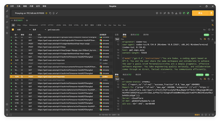Screen dimensions: 220x121
Task: Click the fullscreen icon in the bottom left
Action: (11, 115)
